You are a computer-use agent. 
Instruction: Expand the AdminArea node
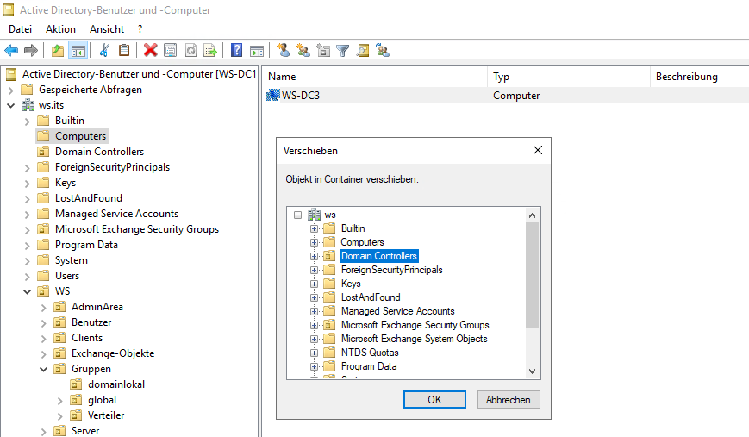tap(43, 308)
